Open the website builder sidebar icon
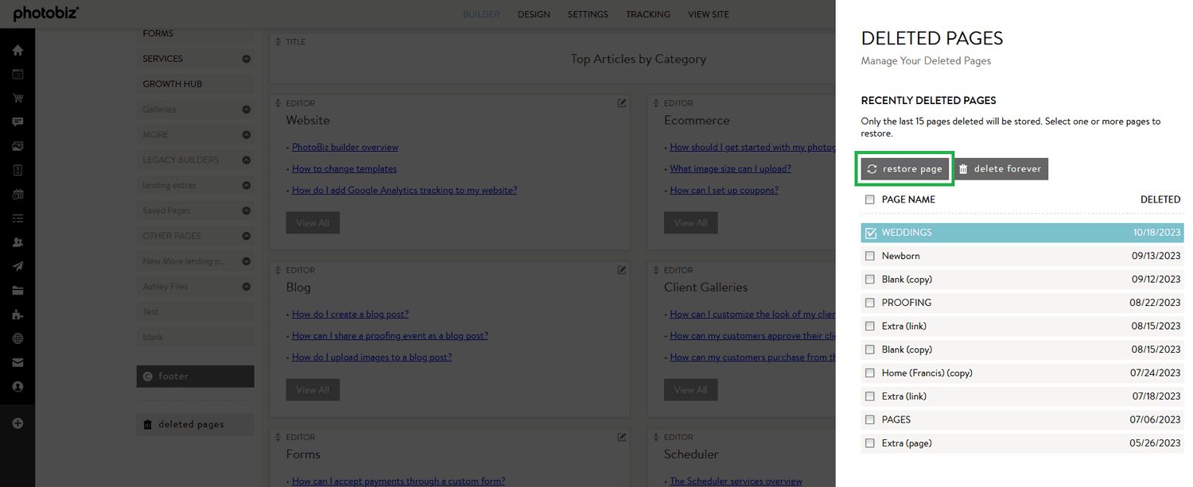 (x=17, y=74)
